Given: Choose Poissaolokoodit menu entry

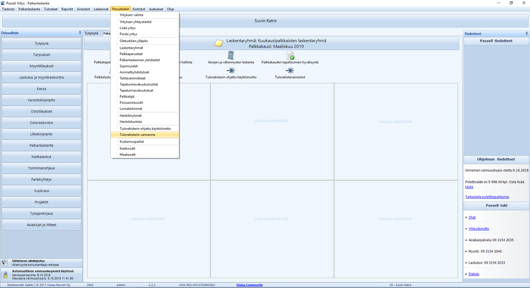Looking at the screenshot, I should pos(144,103).
